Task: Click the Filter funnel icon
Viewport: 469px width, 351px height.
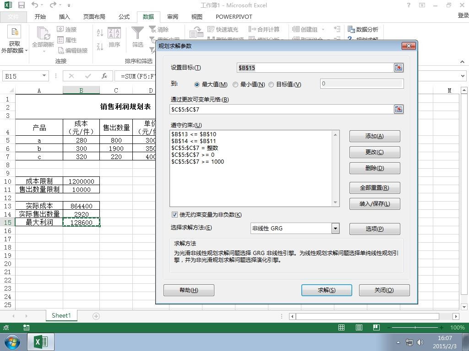Action: pyautogui.click(x=137, y=33)
